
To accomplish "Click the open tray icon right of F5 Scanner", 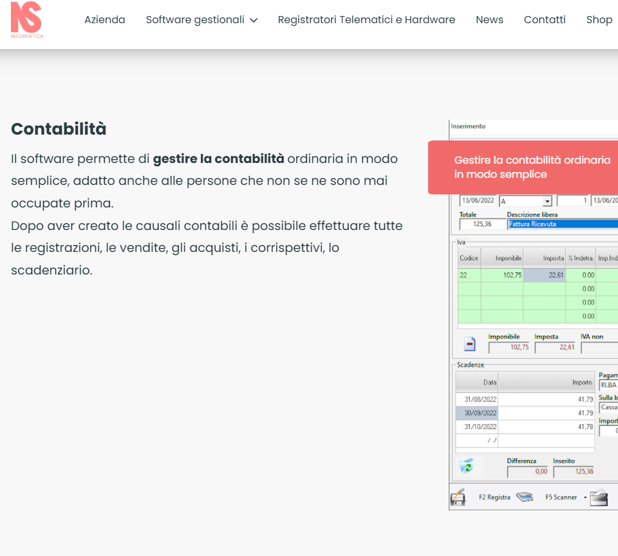I will [x=599, y=497].
